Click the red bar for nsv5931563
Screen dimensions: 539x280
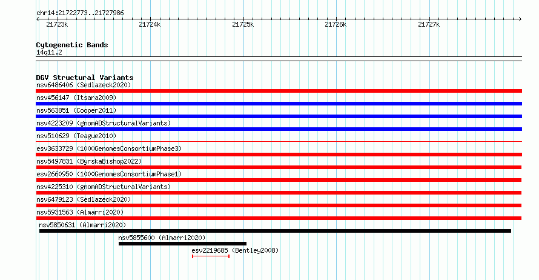click(279, 218)
